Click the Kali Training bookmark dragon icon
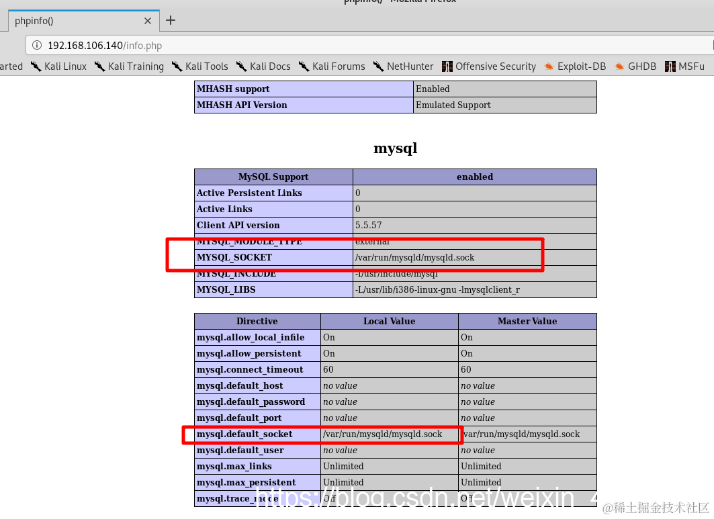714x519 pixels. tap(99, 66)
